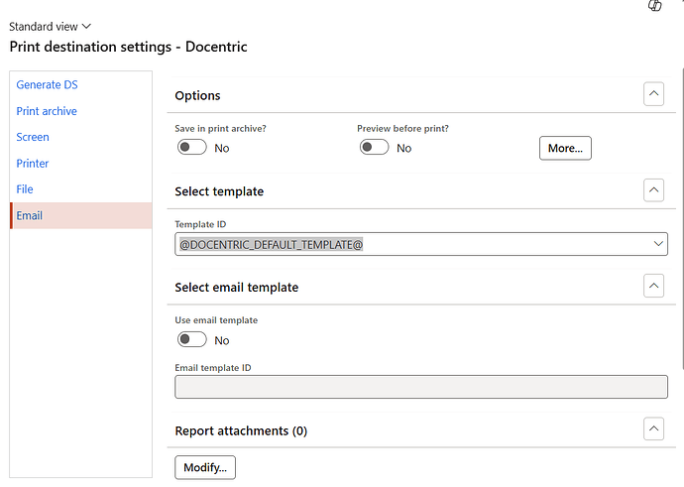Collapse the Select template section
This screenshot has width=684, height=487.
[x=653, y=189]
